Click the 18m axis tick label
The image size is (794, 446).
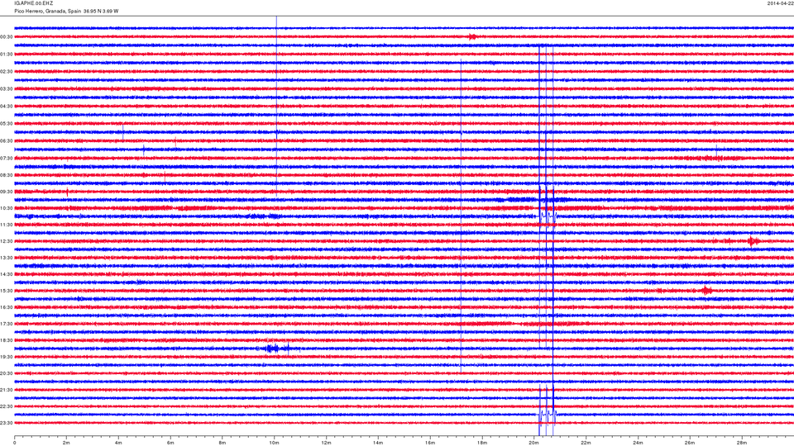481,443
